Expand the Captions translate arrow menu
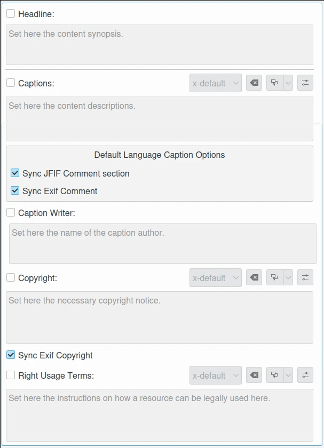This screenshot has height=448, width=324. pos(288,83)
